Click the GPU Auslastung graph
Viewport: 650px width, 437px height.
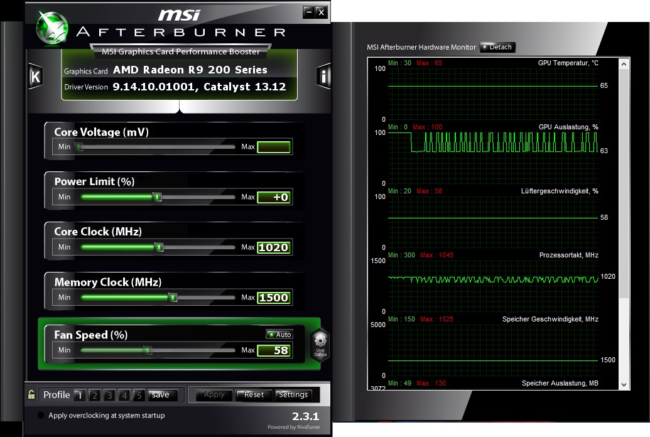point(493,158)
